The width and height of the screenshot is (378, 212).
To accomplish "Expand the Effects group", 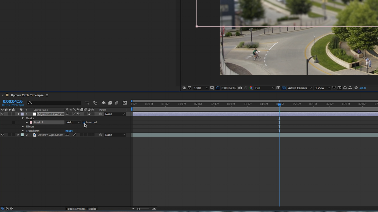I will (x=23, y=127).
